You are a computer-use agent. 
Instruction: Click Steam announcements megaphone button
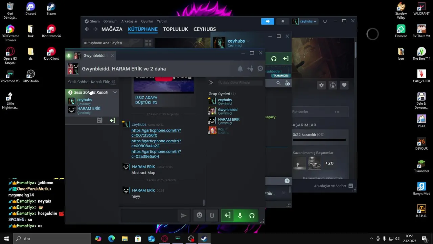tap(268, 21)
